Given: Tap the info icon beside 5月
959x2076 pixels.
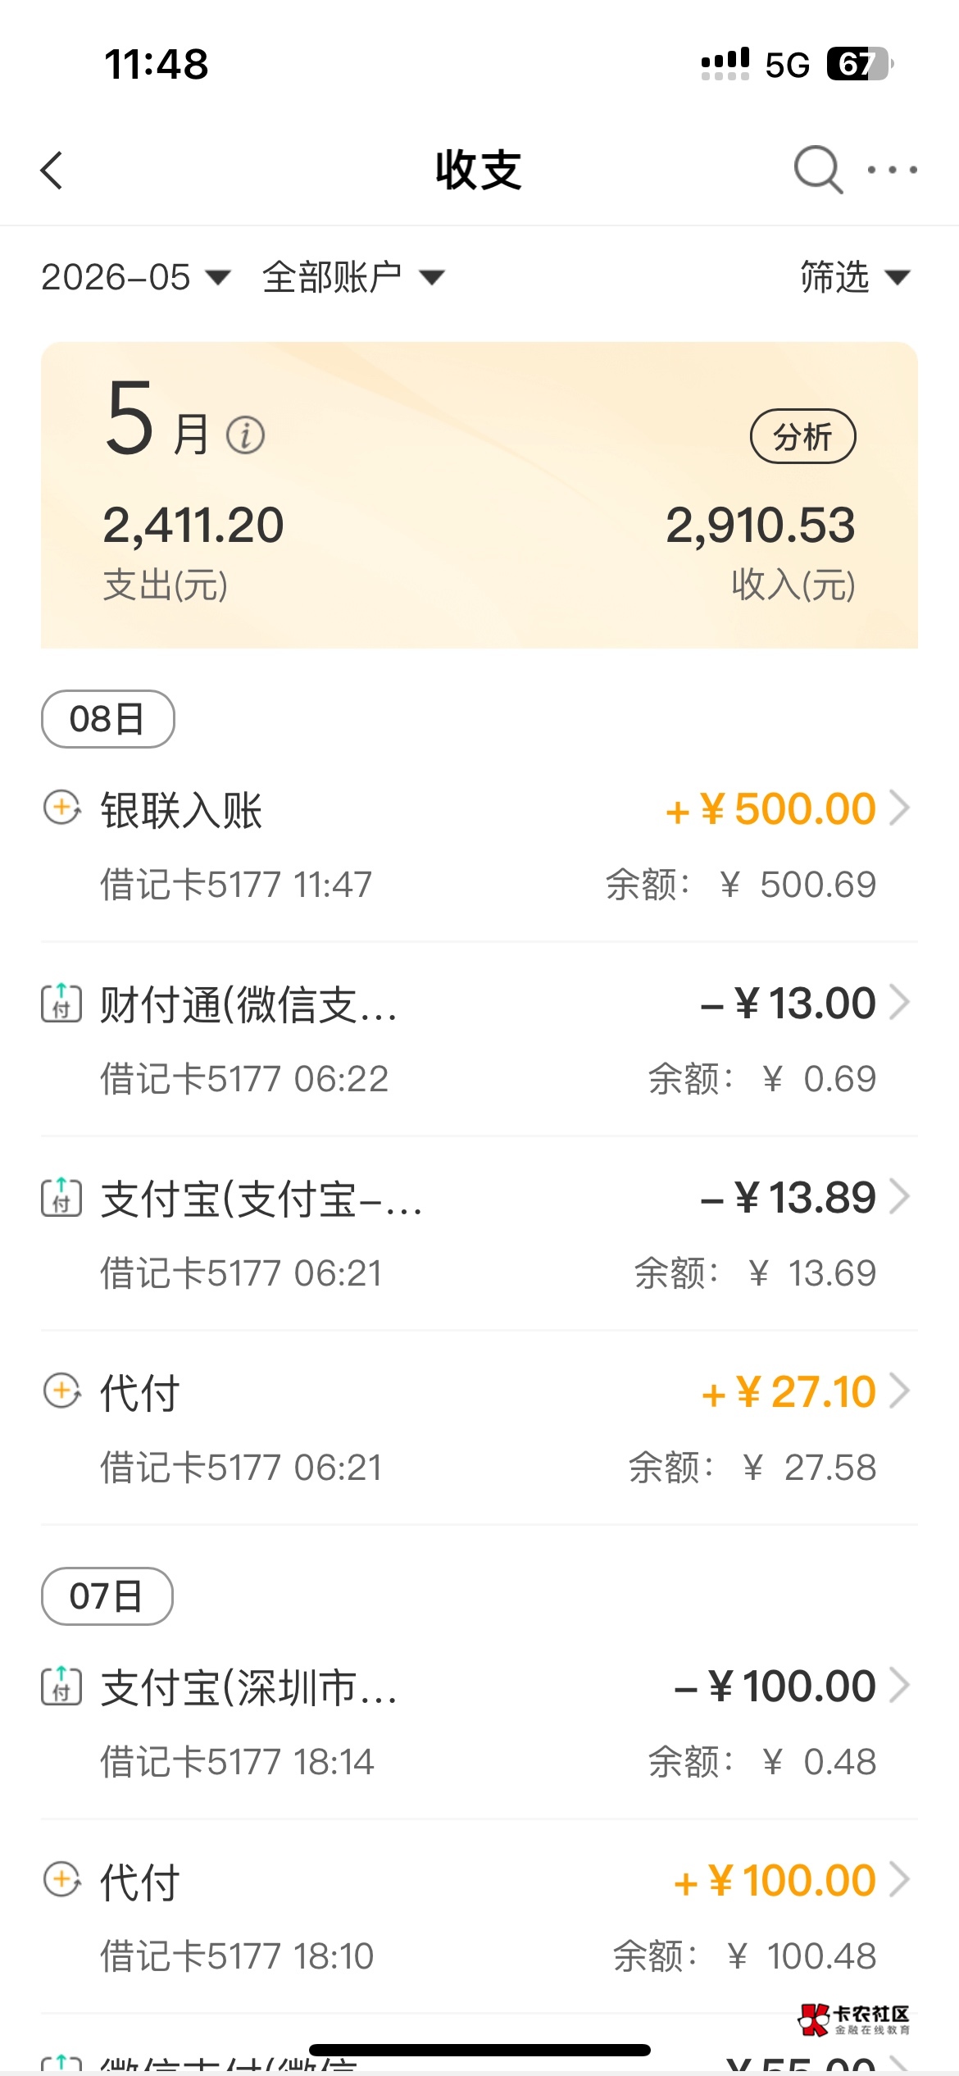Looking at the screenshot, I should tap(245, 435).
